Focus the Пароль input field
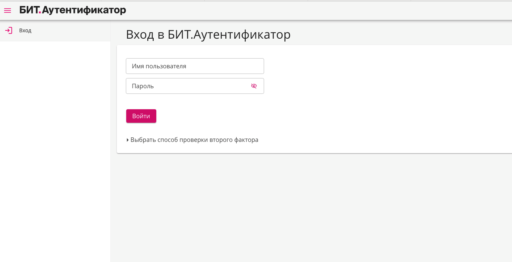 (195, 86)
